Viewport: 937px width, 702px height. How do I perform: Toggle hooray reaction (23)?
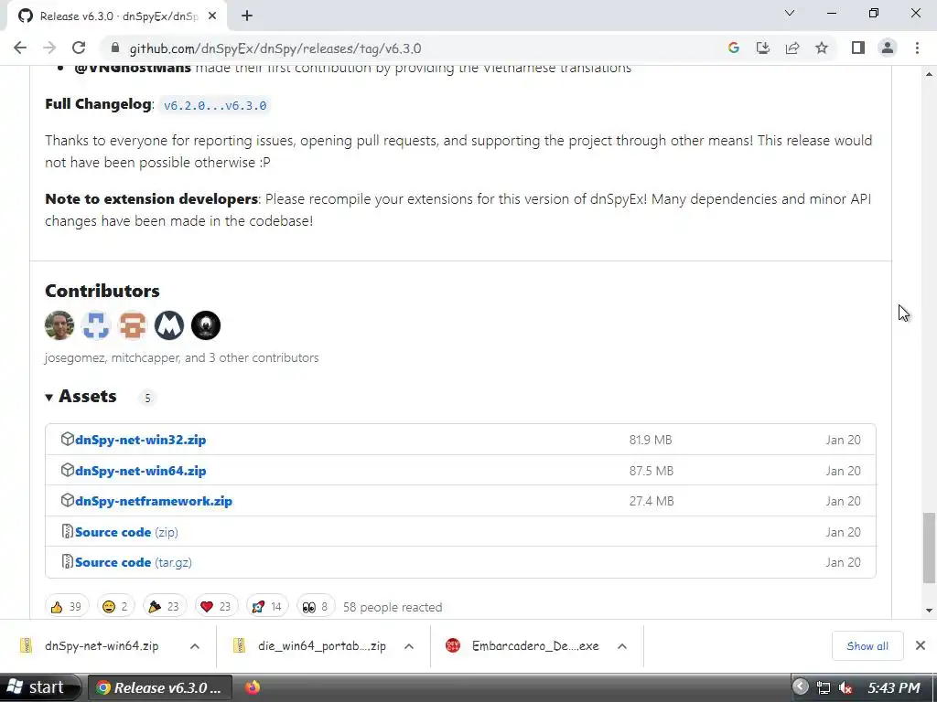(165, 607)
